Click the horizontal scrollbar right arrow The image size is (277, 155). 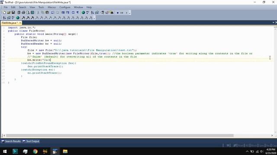point(272,136)
